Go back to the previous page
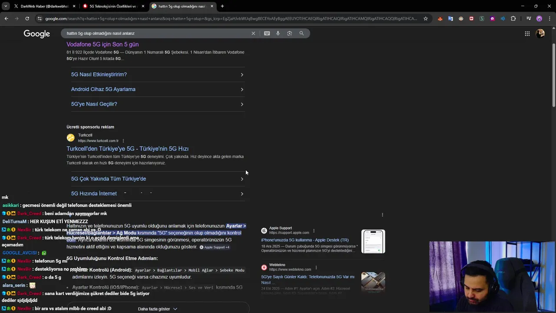 coord(6,19)
